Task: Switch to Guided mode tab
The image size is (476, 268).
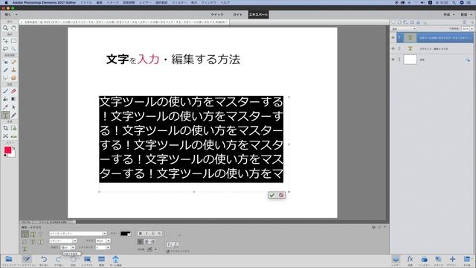Action: 238,15
